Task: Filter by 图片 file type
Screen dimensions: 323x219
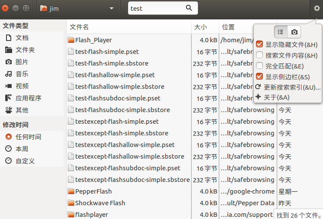Action: point(32,62)
